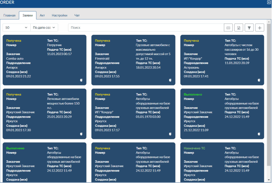Viewport: 272px width, 183px height.
Task: Click copy icon on Астрахань order card
Action: click(x=259, y=80)
